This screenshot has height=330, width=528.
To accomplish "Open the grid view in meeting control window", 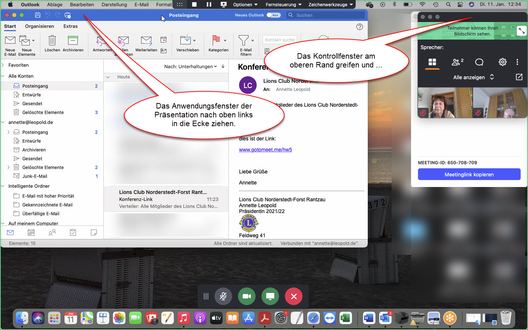I will 432,62.
